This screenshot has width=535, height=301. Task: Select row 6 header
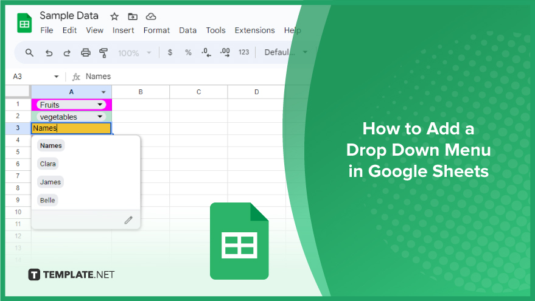point(18,164)
